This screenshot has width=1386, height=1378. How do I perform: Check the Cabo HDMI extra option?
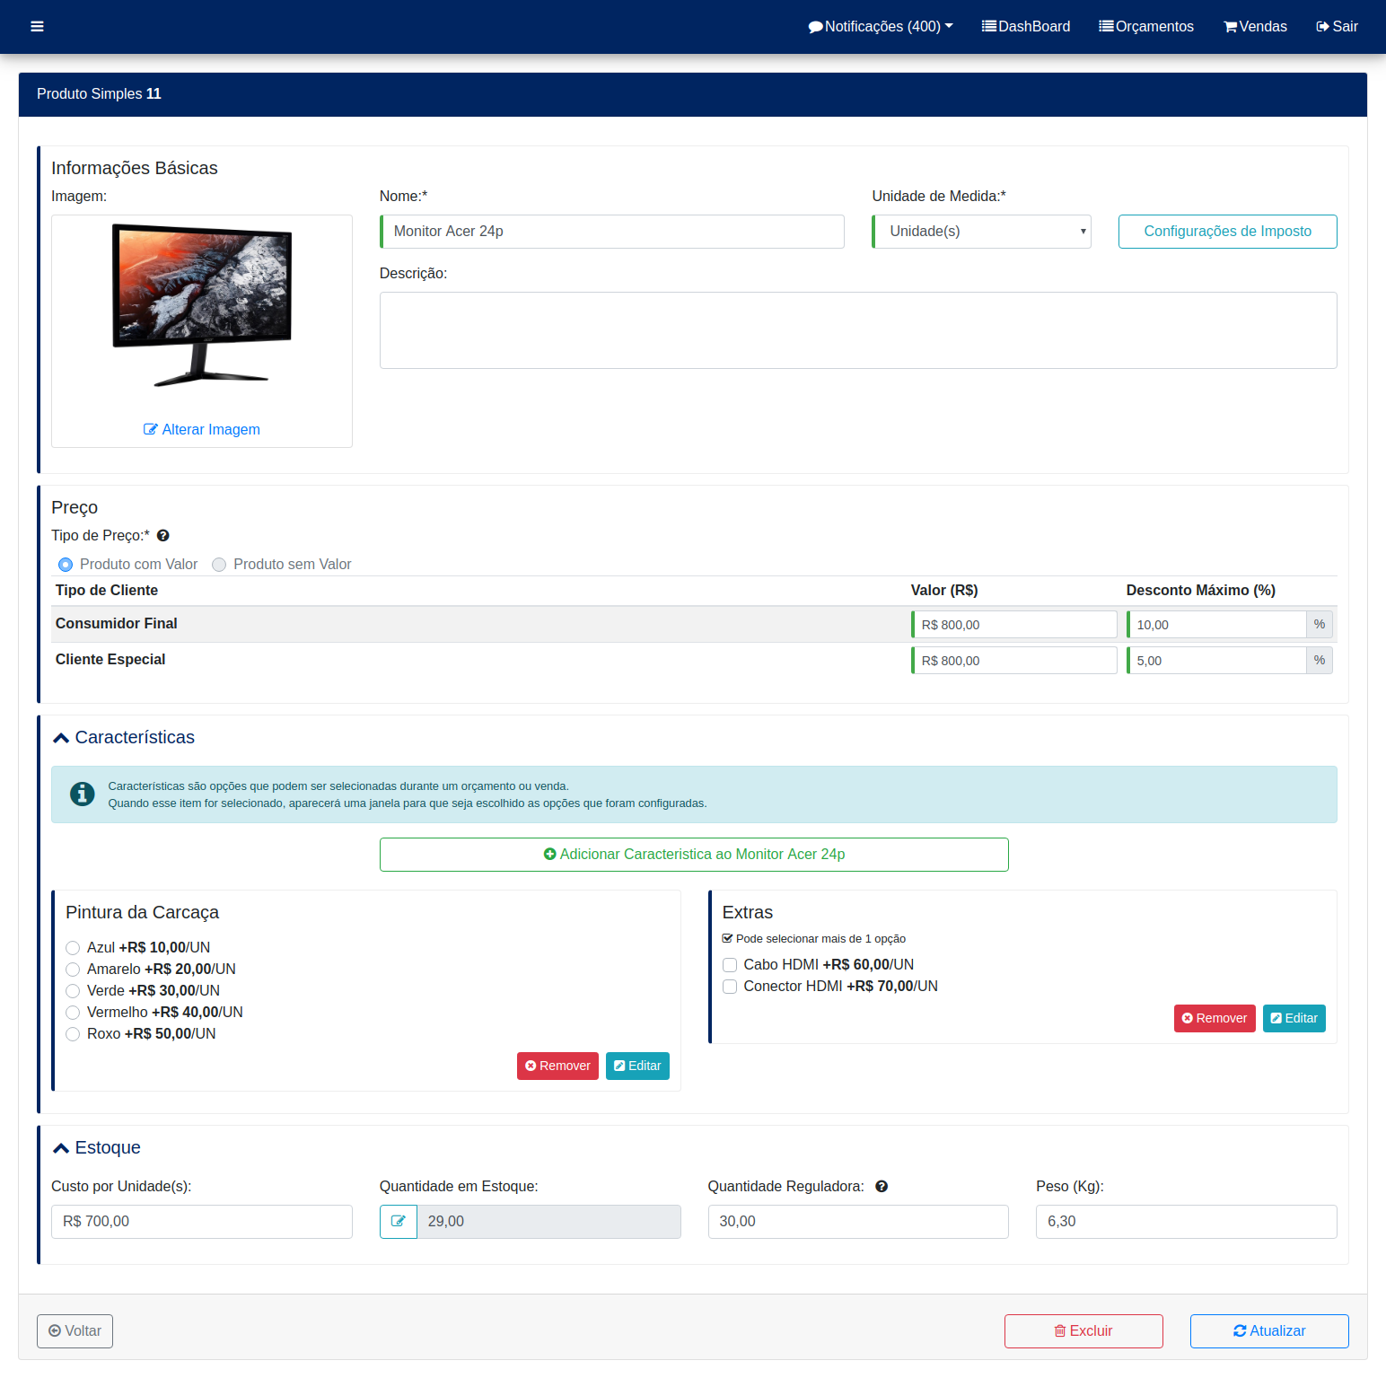pyautogui.click(x=730, y=965)
